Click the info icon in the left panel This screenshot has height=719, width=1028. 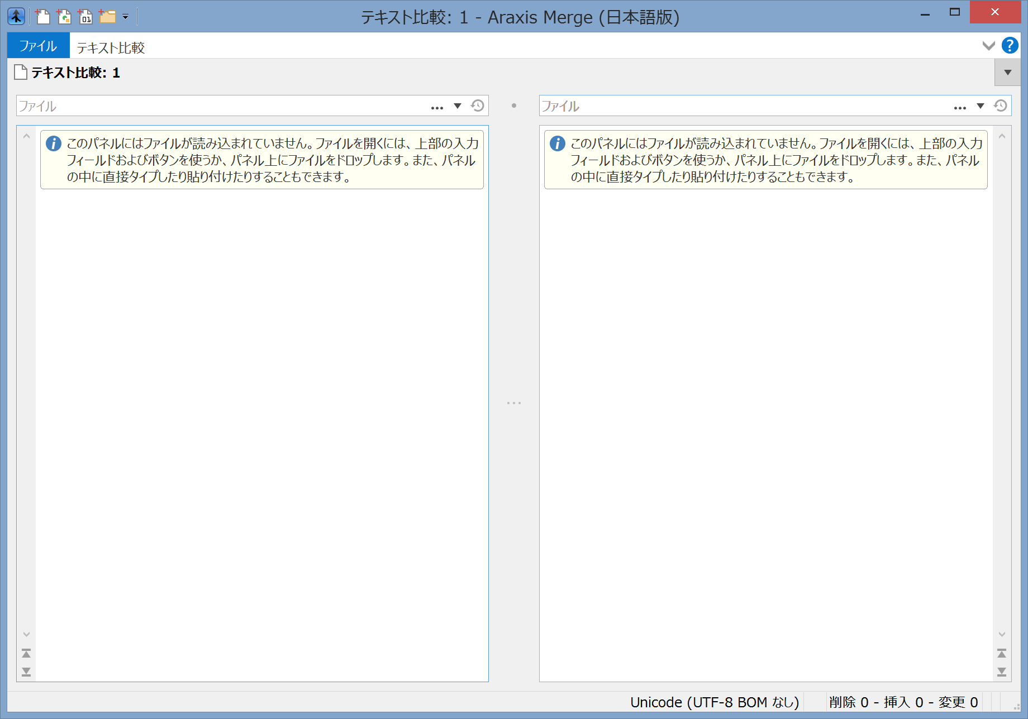click(x=54, y=143)
